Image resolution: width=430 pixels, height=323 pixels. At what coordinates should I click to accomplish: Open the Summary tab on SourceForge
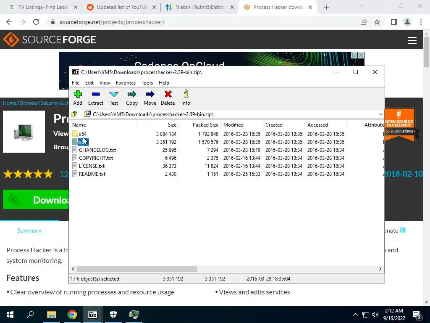point(29,231)
